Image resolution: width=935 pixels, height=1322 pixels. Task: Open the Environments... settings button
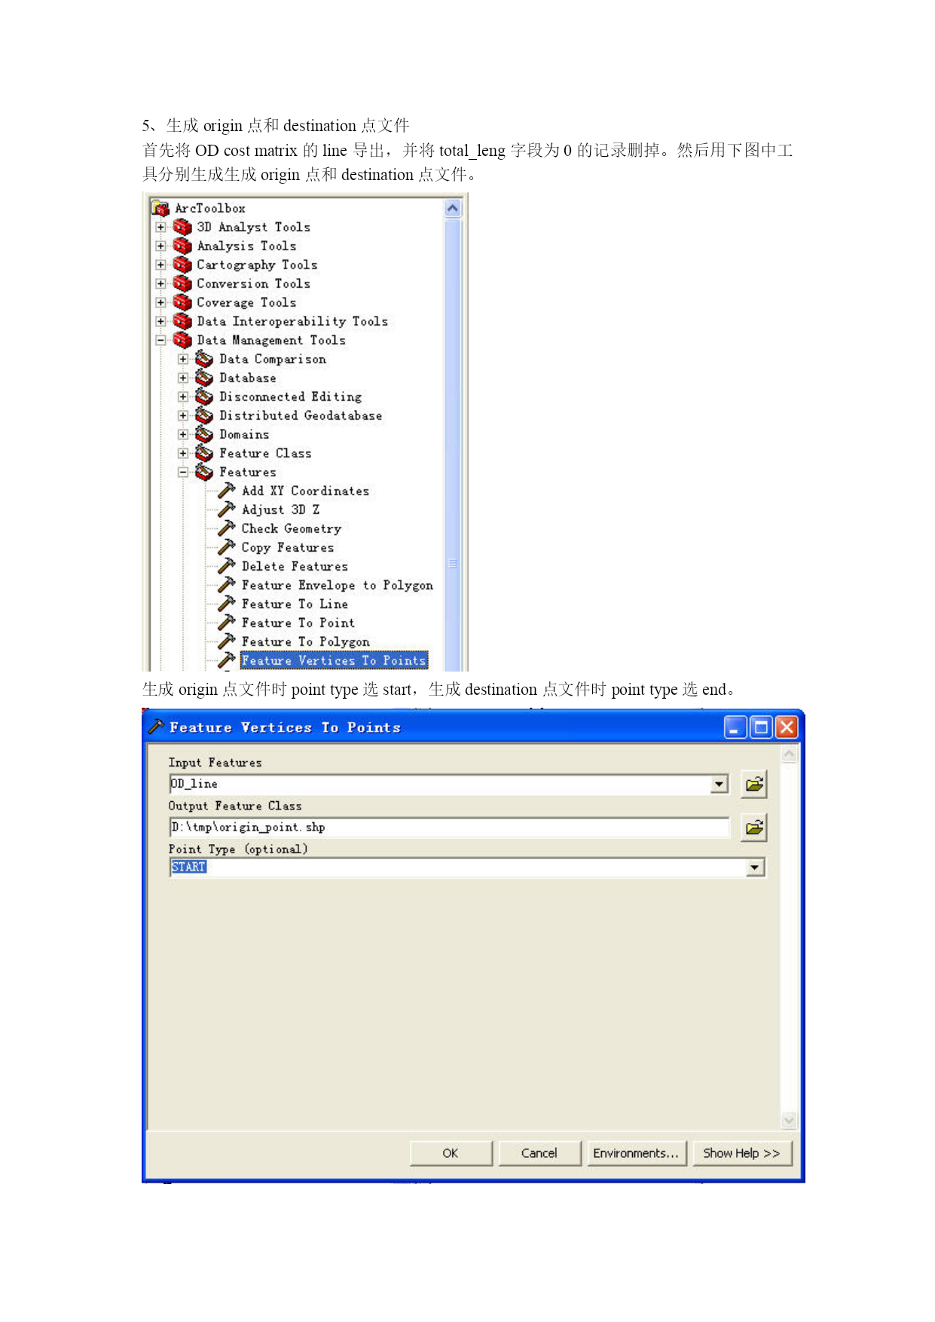click(636, 1153)
